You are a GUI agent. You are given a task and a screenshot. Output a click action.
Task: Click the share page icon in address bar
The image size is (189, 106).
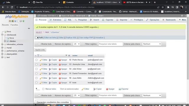click(158, 7)
